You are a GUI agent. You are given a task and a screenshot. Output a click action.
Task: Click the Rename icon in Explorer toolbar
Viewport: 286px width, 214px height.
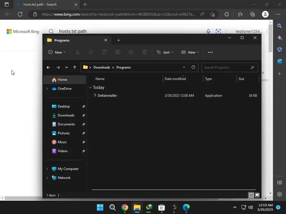[x=118, y=52]
